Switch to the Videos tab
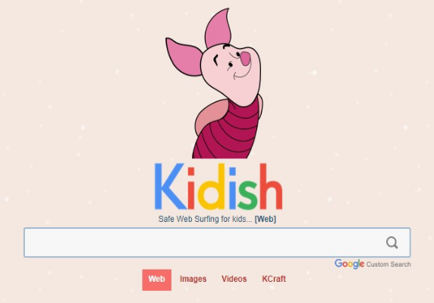The image size is (434, 303). [234, 279]
